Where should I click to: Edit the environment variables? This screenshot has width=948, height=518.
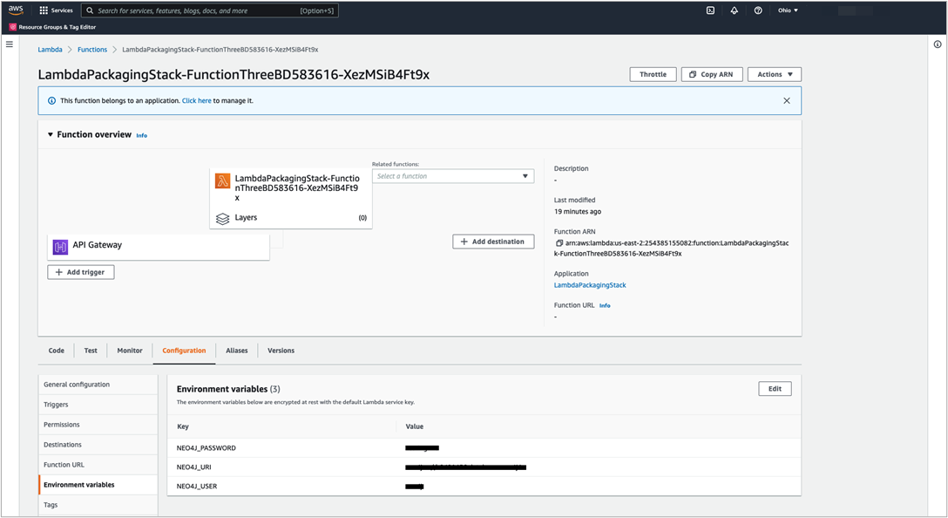[775, 389]
